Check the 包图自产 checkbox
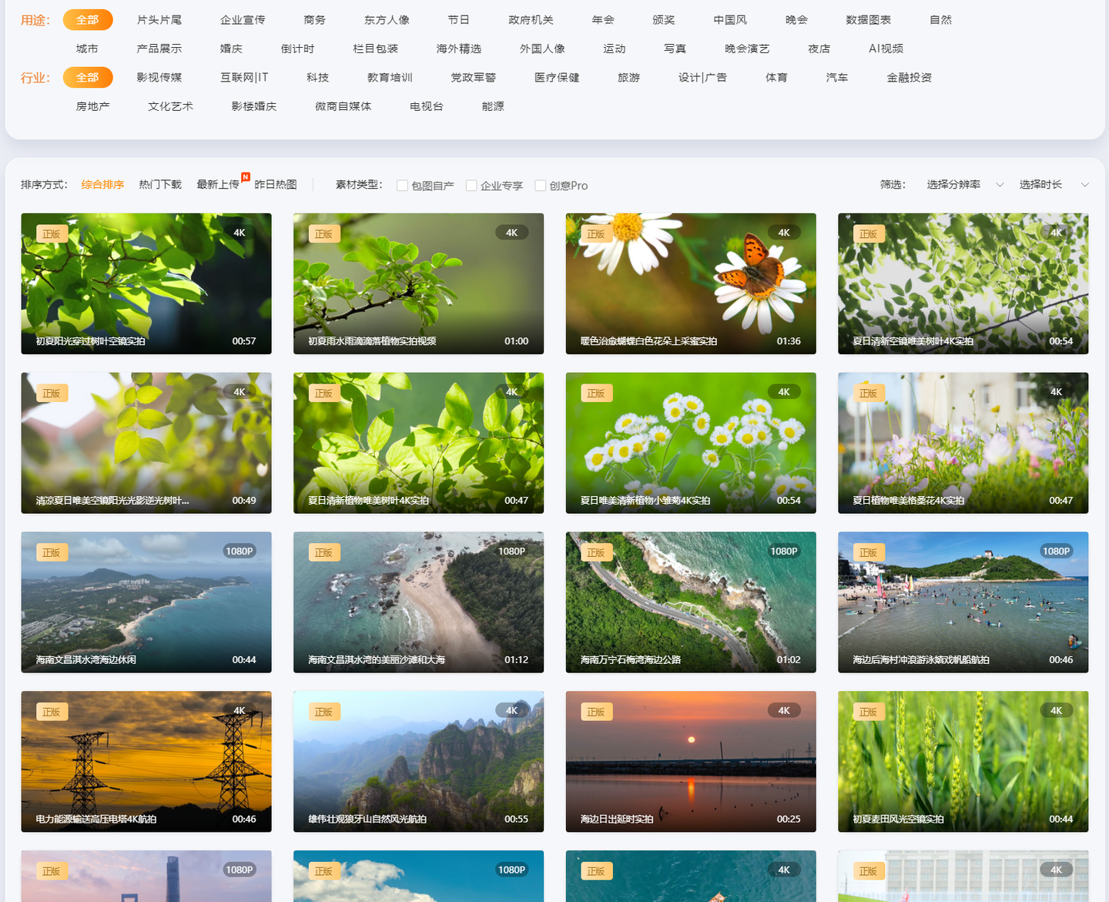 pos(402,186)
